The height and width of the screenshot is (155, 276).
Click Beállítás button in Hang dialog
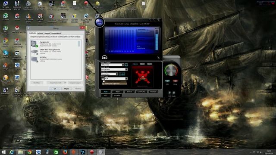click(37, 83)
